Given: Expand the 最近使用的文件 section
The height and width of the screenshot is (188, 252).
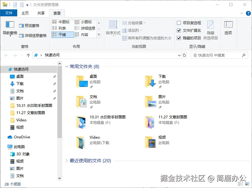Looking at the screenshot, I should click(x=67, y=161).
